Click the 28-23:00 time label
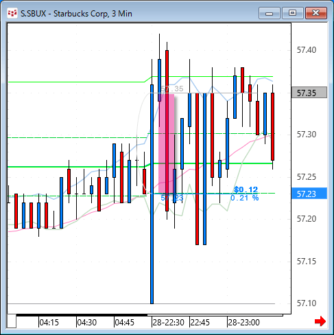 (244, 323)
